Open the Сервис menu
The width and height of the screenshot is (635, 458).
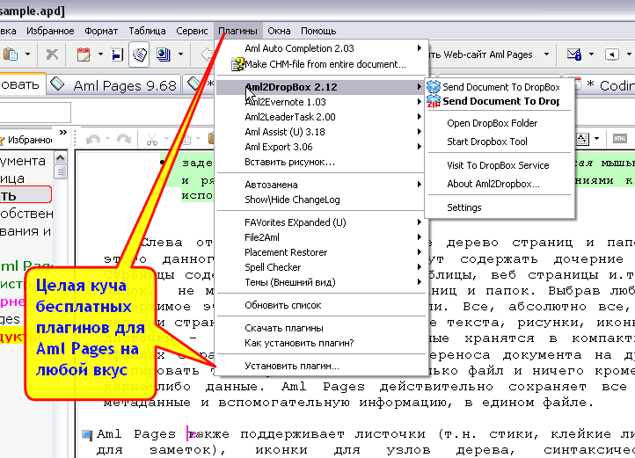[x=192, y=31]
